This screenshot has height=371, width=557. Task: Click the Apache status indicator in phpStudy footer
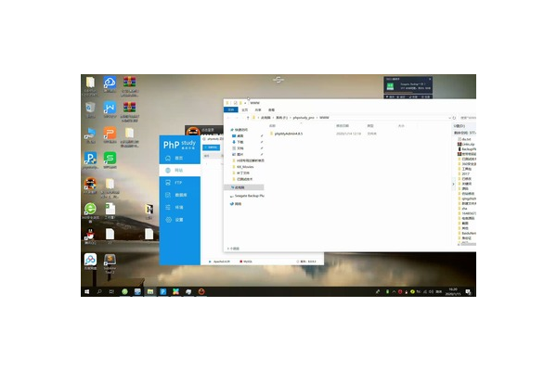(219, 262)
